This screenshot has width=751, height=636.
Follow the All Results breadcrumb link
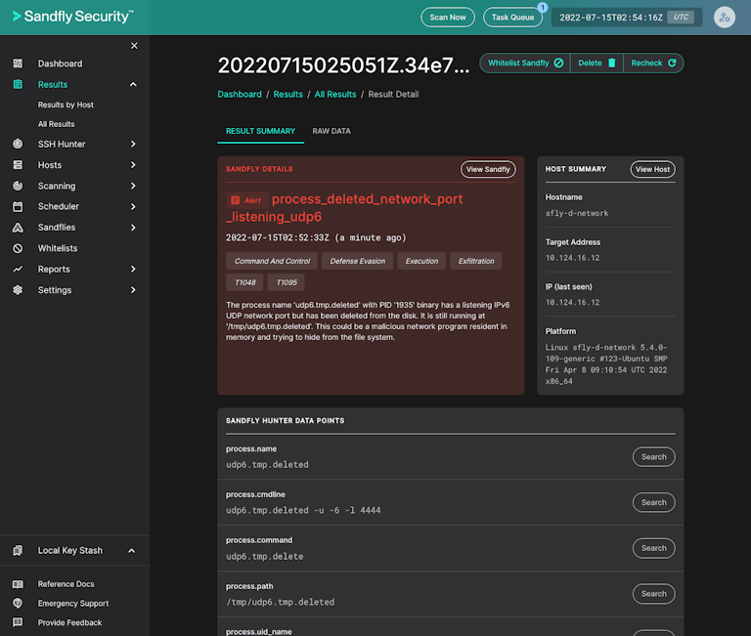coord(335,94)
